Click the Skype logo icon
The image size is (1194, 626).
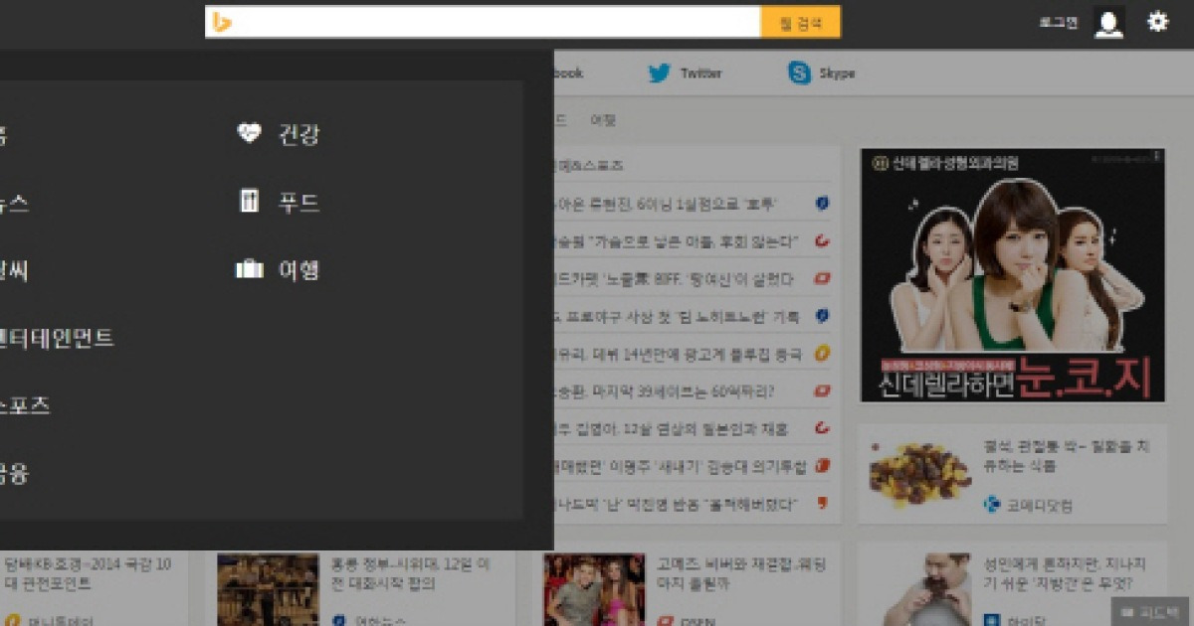click(799, 73)
